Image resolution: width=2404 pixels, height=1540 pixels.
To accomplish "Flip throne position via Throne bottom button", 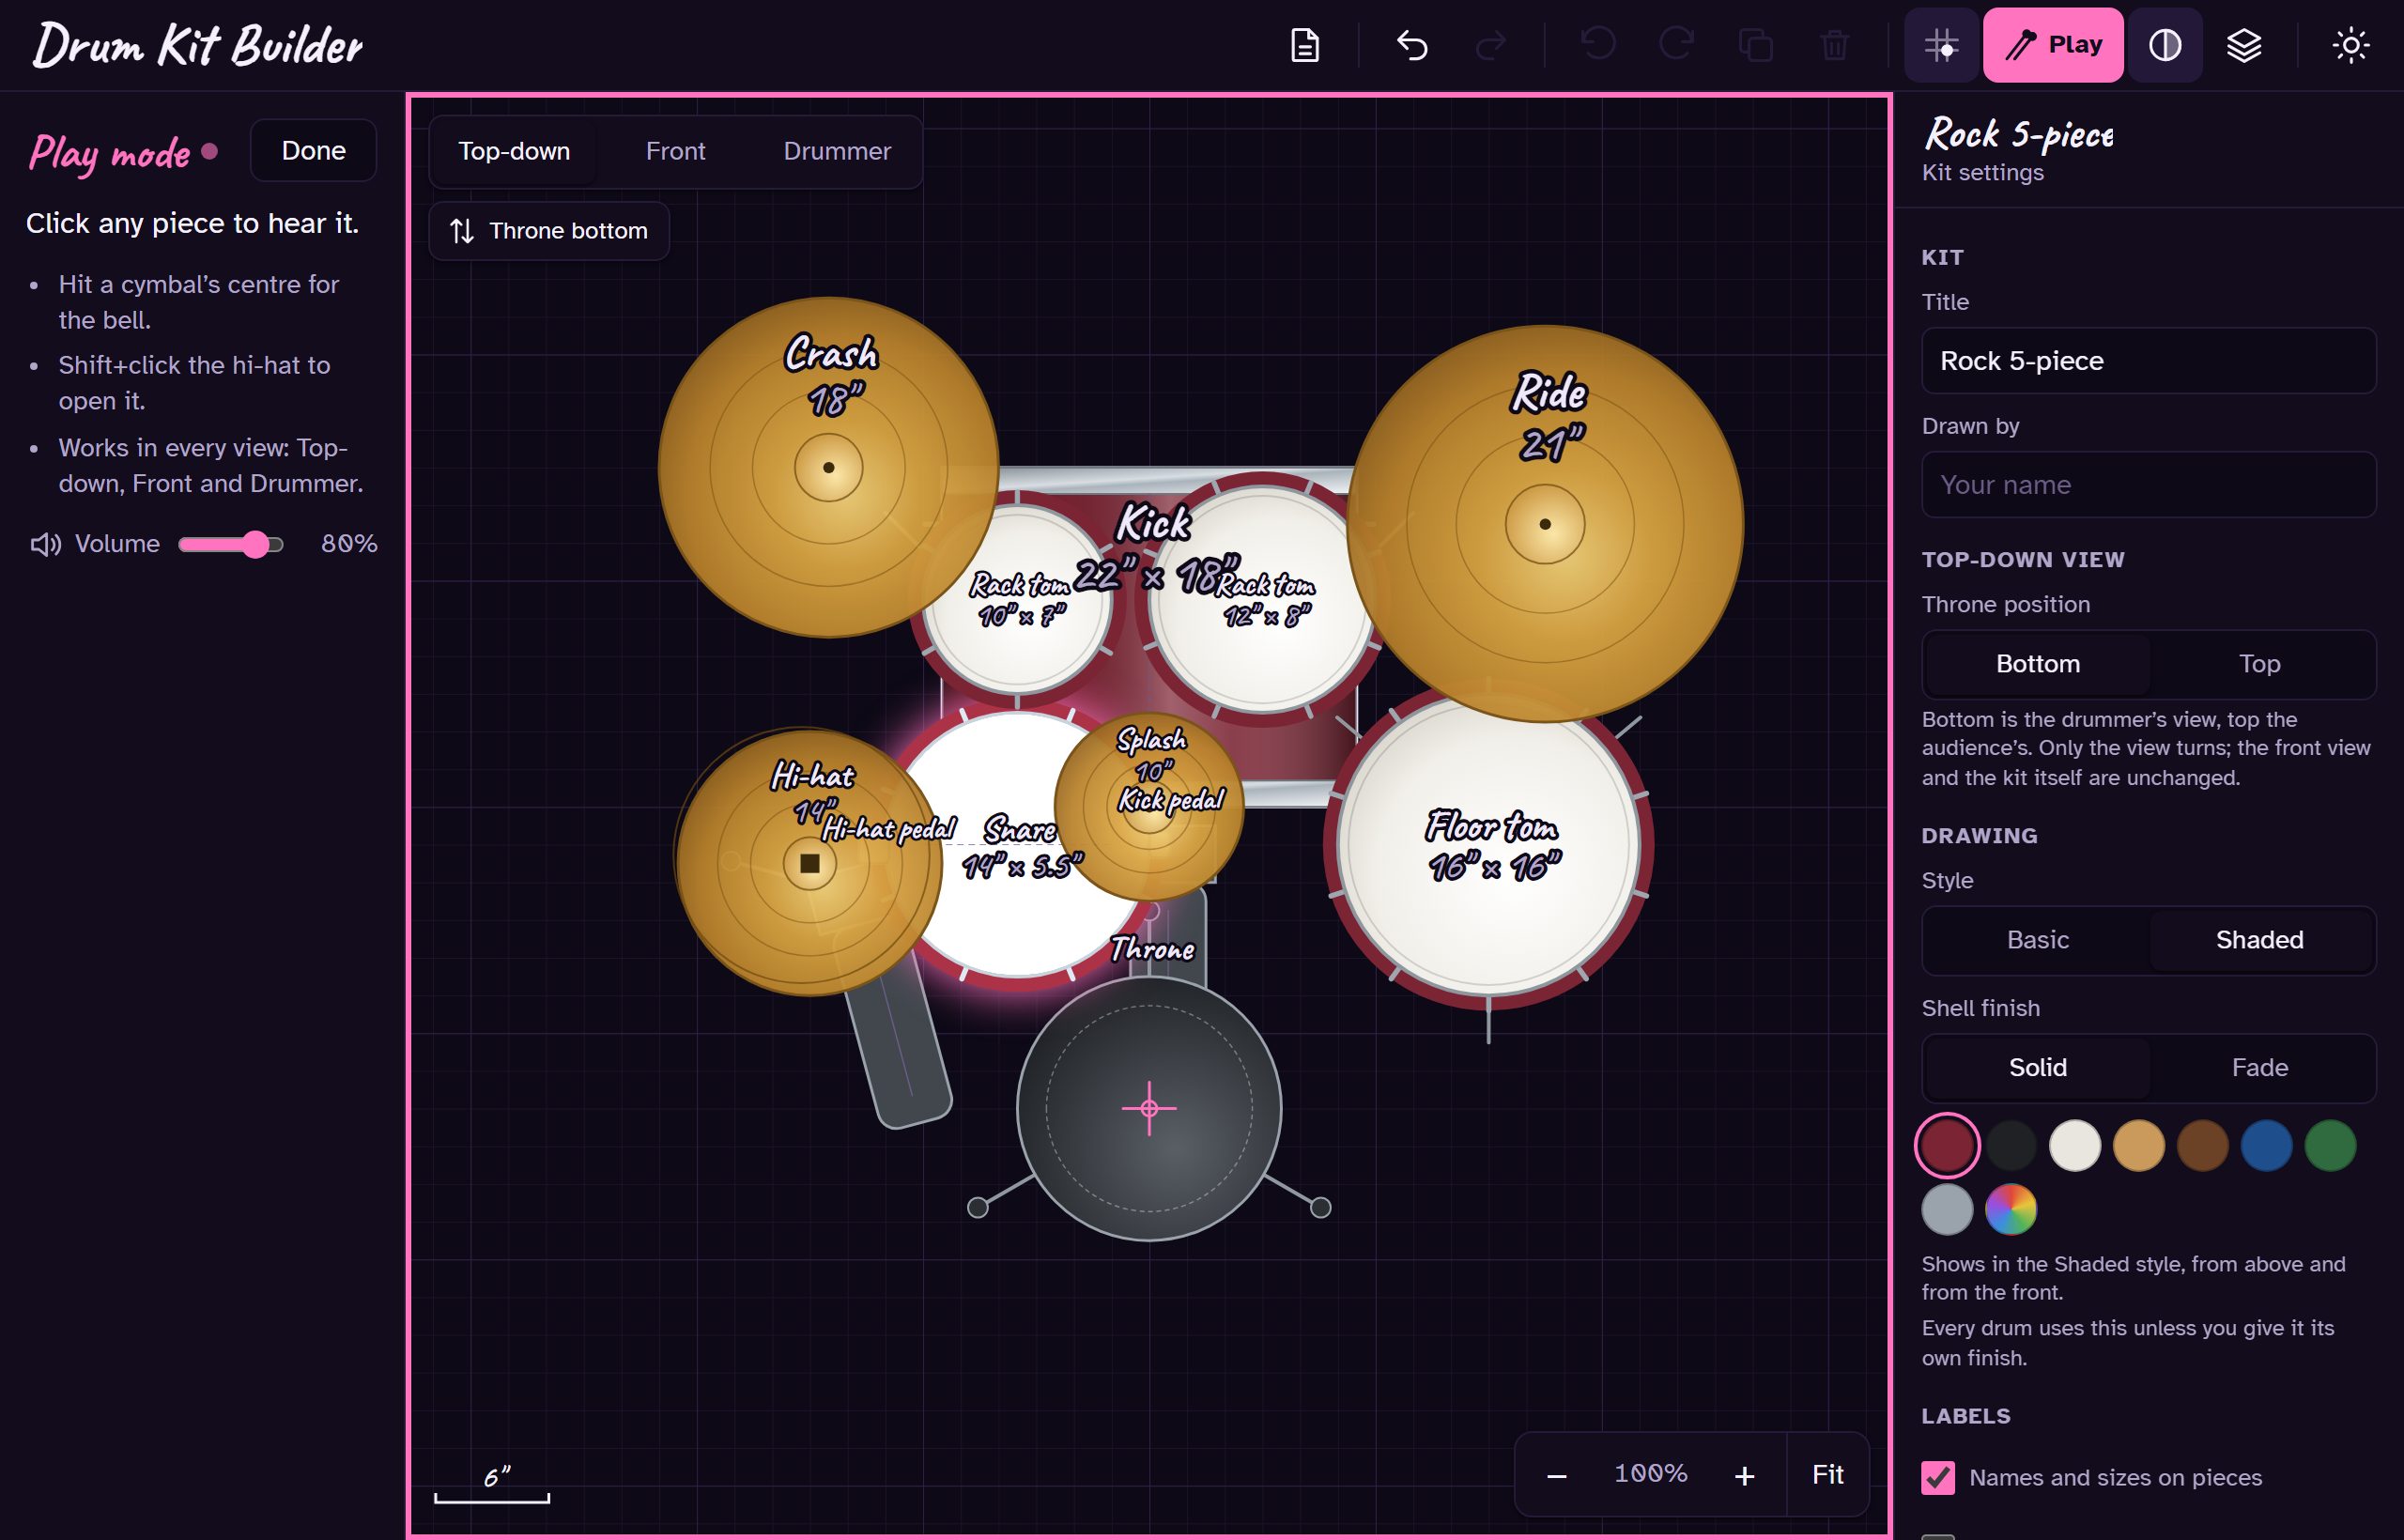I will (549, 231).
